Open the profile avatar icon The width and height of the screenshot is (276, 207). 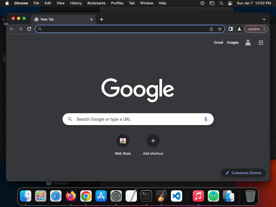coord(239,29)
